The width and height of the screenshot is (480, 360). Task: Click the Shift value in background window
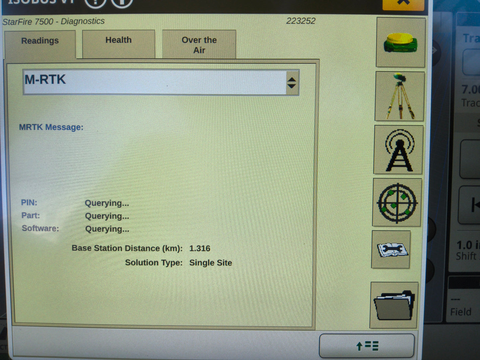pos(468,245)
